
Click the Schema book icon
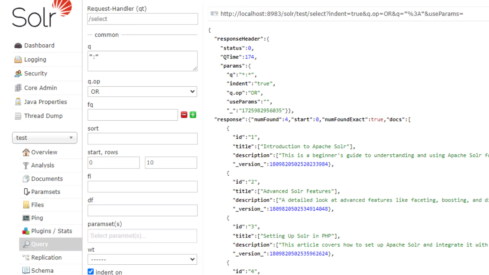26,270
